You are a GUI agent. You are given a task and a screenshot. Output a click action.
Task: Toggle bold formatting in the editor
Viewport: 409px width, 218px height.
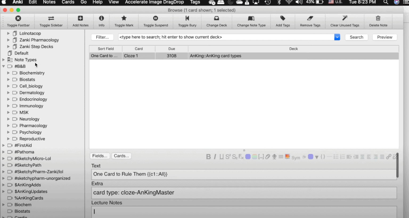(208, 157)
